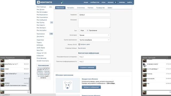Image resolution: width=171 pixels, height=96 pixels.
Task: Open Мои Видеозаписи in sidebar
Action: [x=42, y=15]
